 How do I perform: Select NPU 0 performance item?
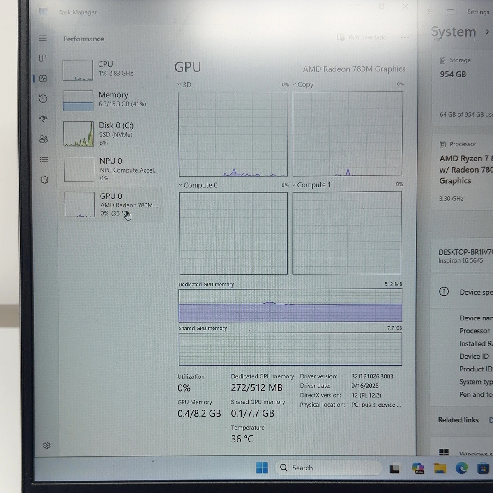112,169
